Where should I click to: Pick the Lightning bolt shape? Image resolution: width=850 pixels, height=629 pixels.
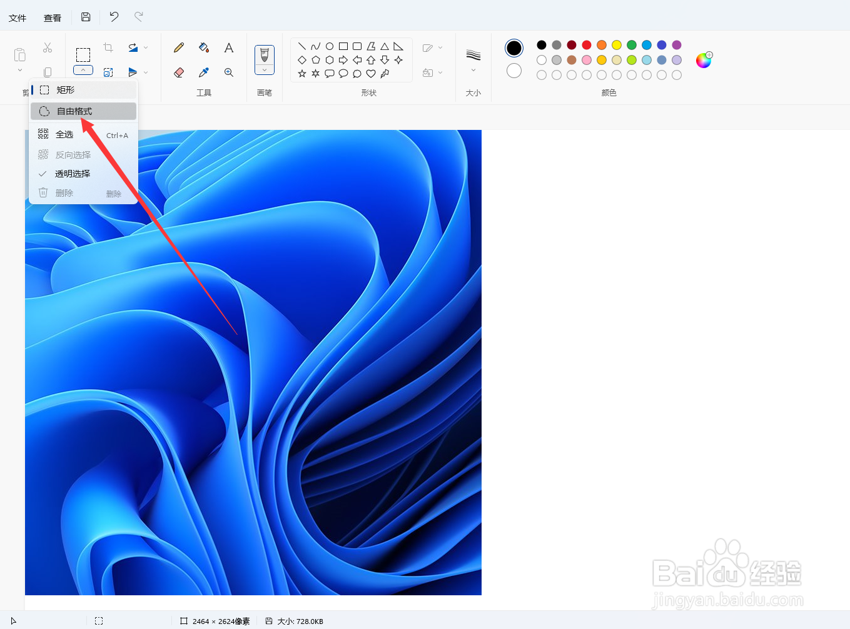385,74
